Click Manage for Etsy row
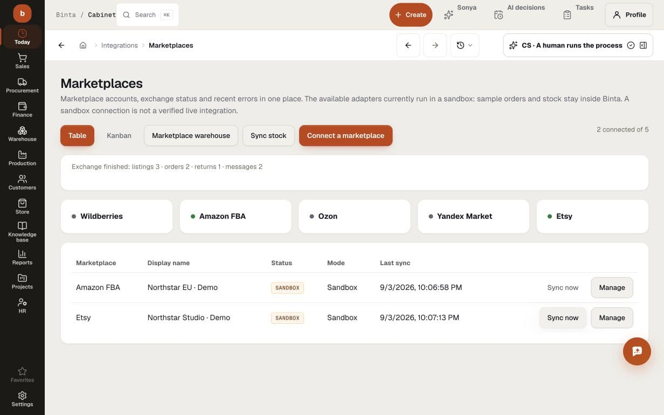The width and height of the screenshot is (664, 415). click(x=612, y=317)
